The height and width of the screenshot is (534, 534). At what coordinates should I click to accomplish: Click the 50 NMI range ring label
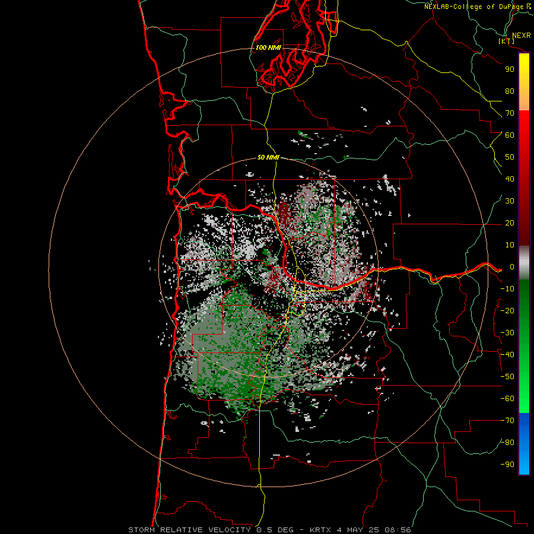pos(268,157)
